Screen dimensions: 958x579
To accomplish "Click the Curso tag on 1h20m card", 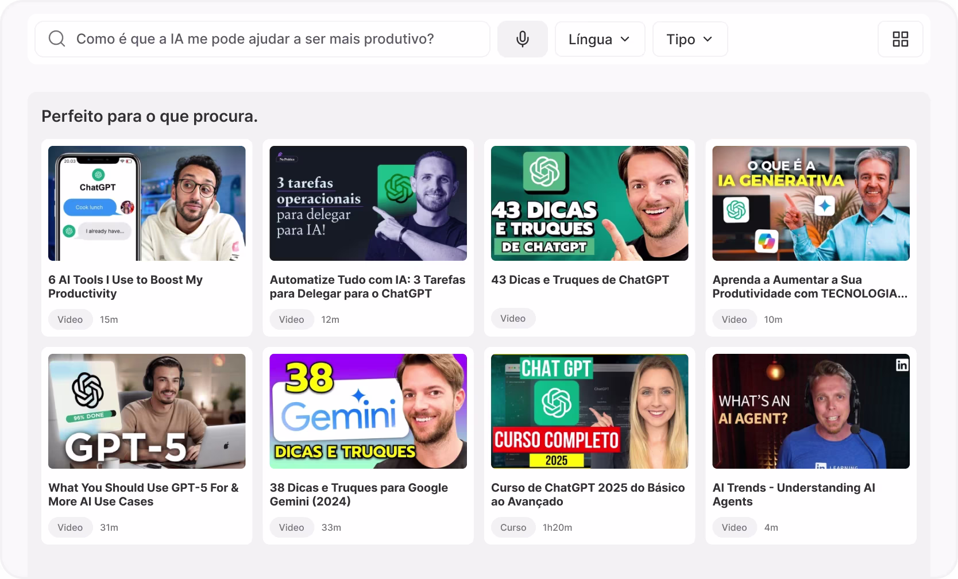I will point(513,527).
